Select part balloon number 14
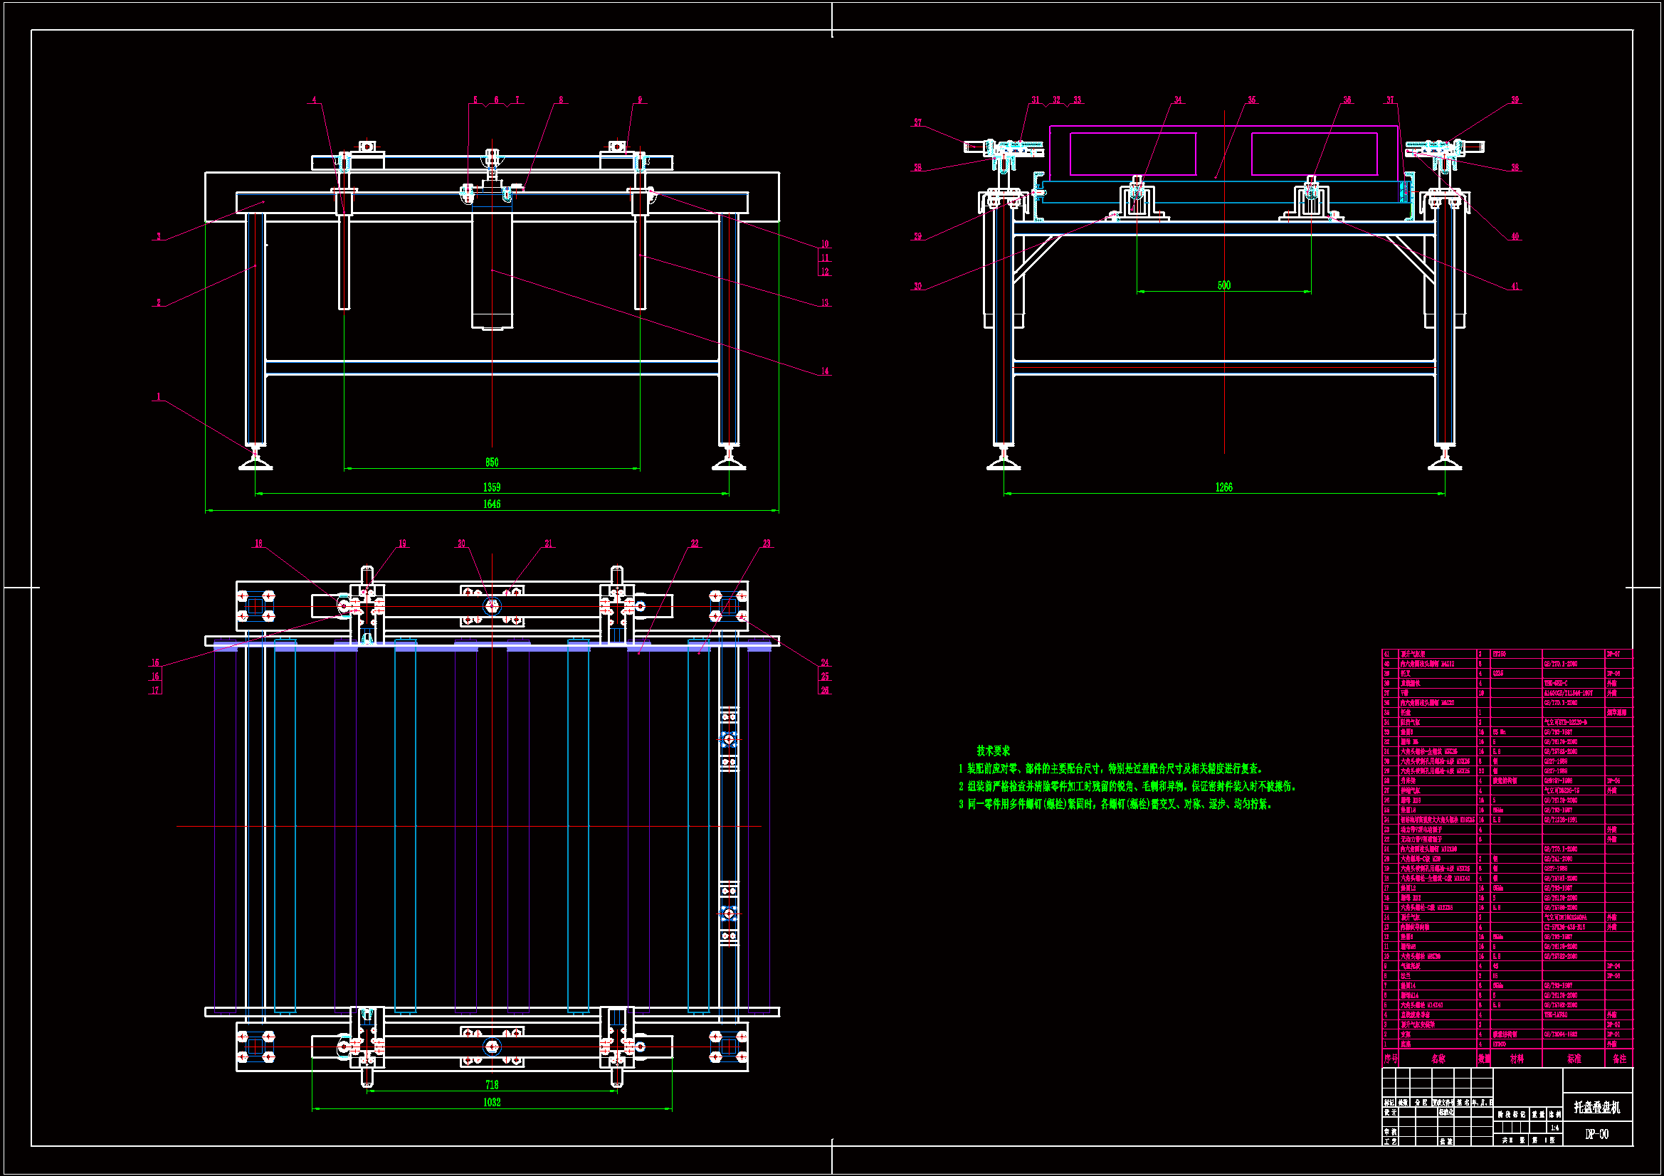The width and height of the screenshot is (1664, 1176). click(x=824, y=371)
